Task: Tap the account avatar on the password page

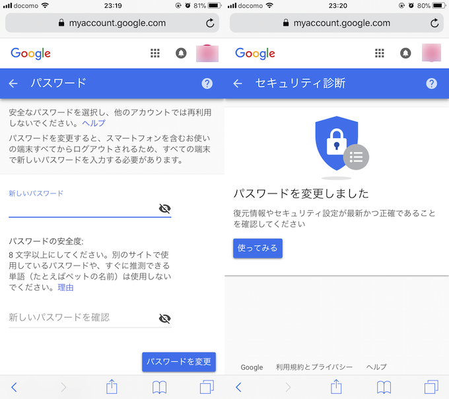Action: 207,54
